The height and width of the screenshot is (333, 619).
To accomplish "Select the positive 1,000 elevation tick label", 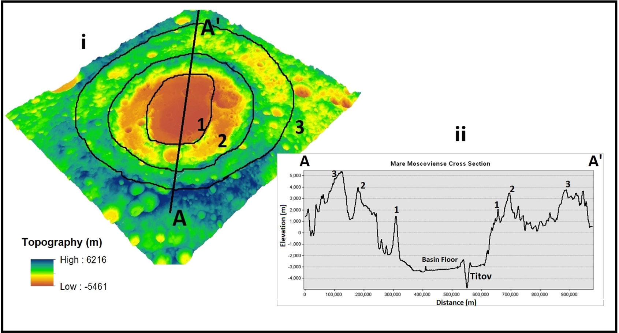I will point(295,221).
